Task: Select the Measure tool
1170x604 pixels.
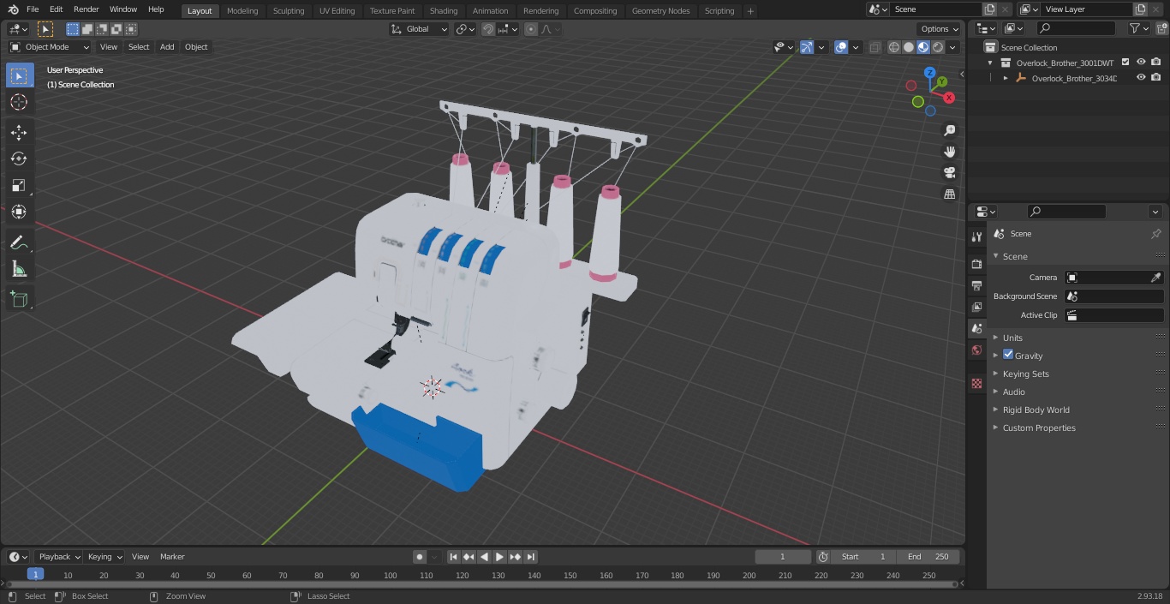Action: (20, 269)
